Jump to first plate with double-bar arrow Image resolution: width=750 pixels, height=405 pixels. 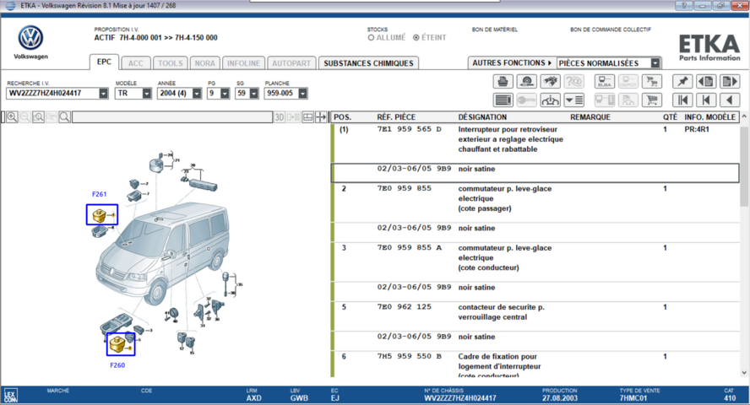682,100
